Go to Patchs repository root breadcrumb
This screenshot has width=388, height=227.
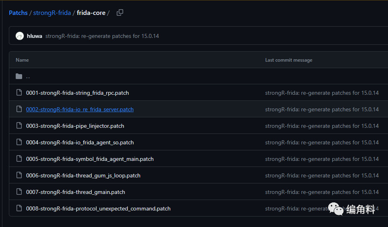pos(18,12)
